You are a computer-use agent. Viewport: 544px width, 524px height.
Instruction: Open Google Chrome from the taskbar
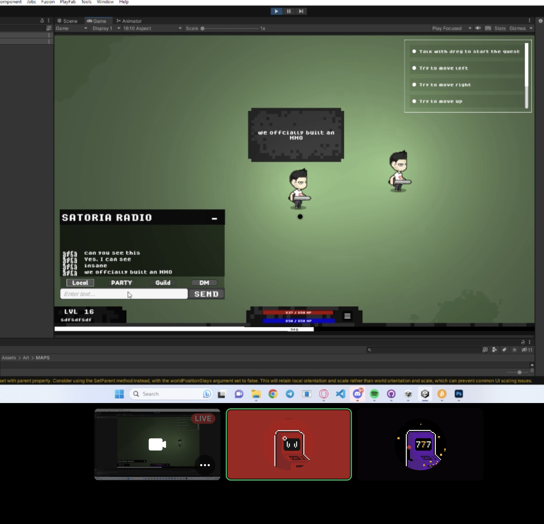273,394
